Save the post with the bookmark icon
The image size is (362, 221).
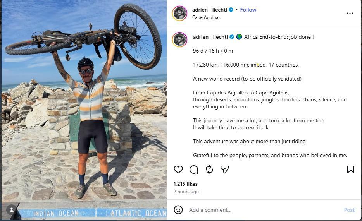click(x=350, y=170)
